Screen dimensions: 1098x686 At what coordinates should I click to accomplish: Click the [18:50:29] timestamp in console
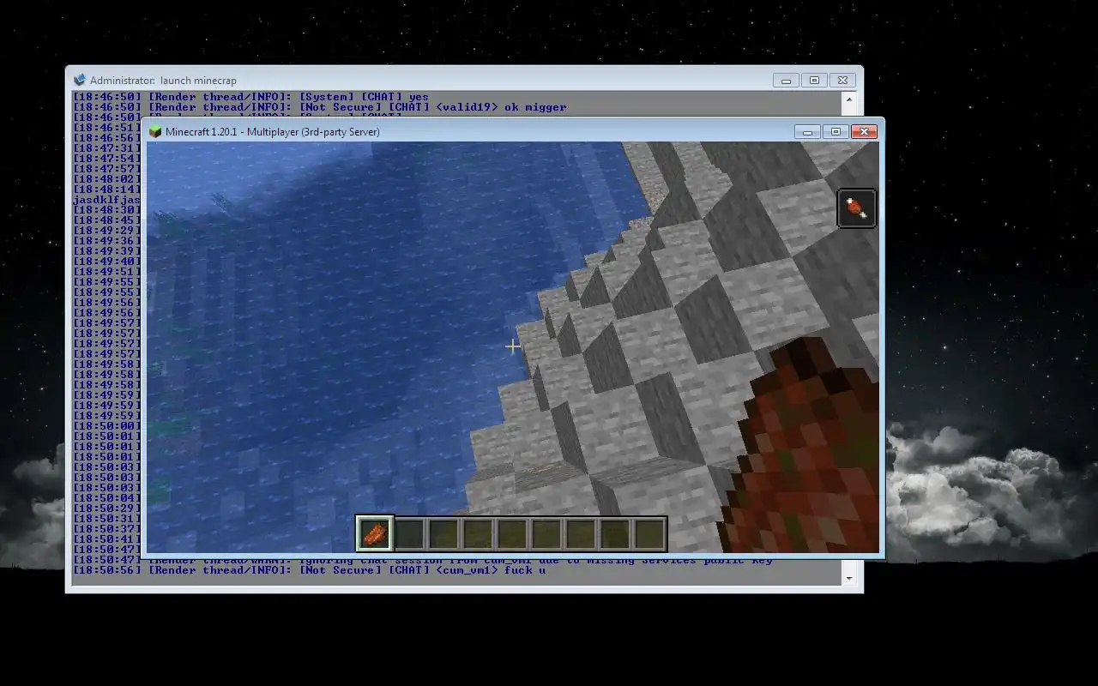coord(106,508)
